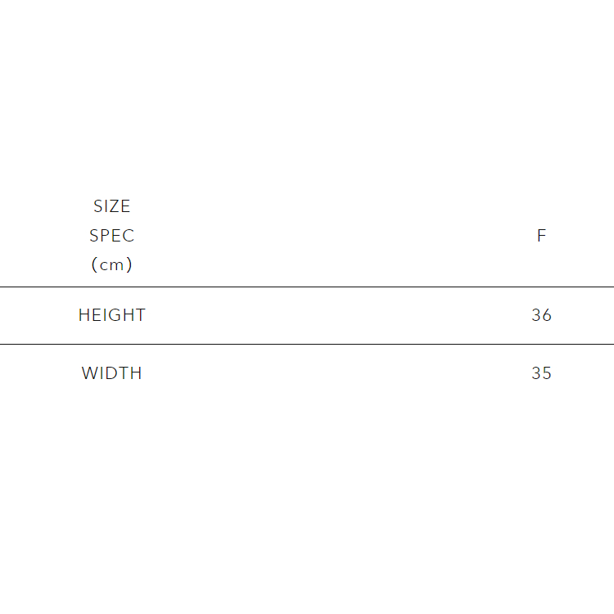Click the digit 6 in the height value
This screenshot has width=614, height=614.
[547, 315]
